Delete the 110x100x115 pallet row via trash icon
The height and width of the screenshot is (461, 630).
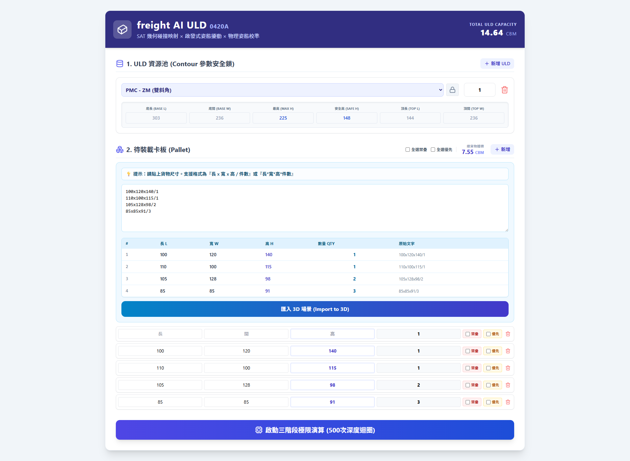coord(508,368)
